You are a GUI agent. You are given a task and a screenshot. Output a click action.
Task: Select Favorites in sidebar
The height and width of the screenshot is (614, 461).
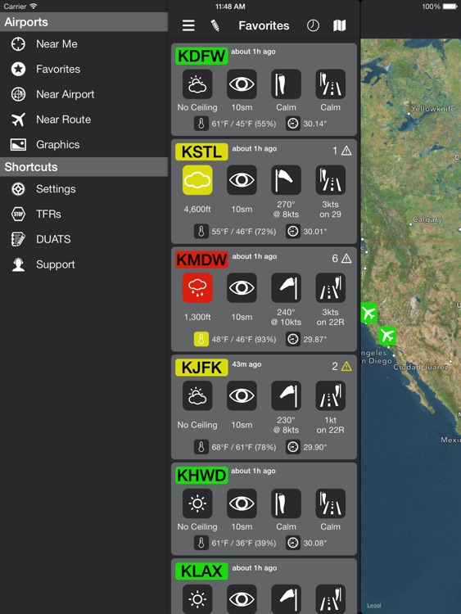84,70
